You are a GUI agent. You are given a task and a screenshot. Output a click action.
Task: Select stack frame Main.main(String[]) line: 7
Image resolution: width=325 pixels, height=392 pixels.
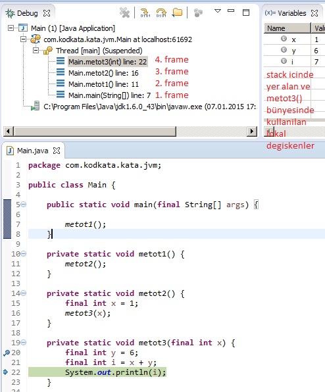(x=109, y=95)
